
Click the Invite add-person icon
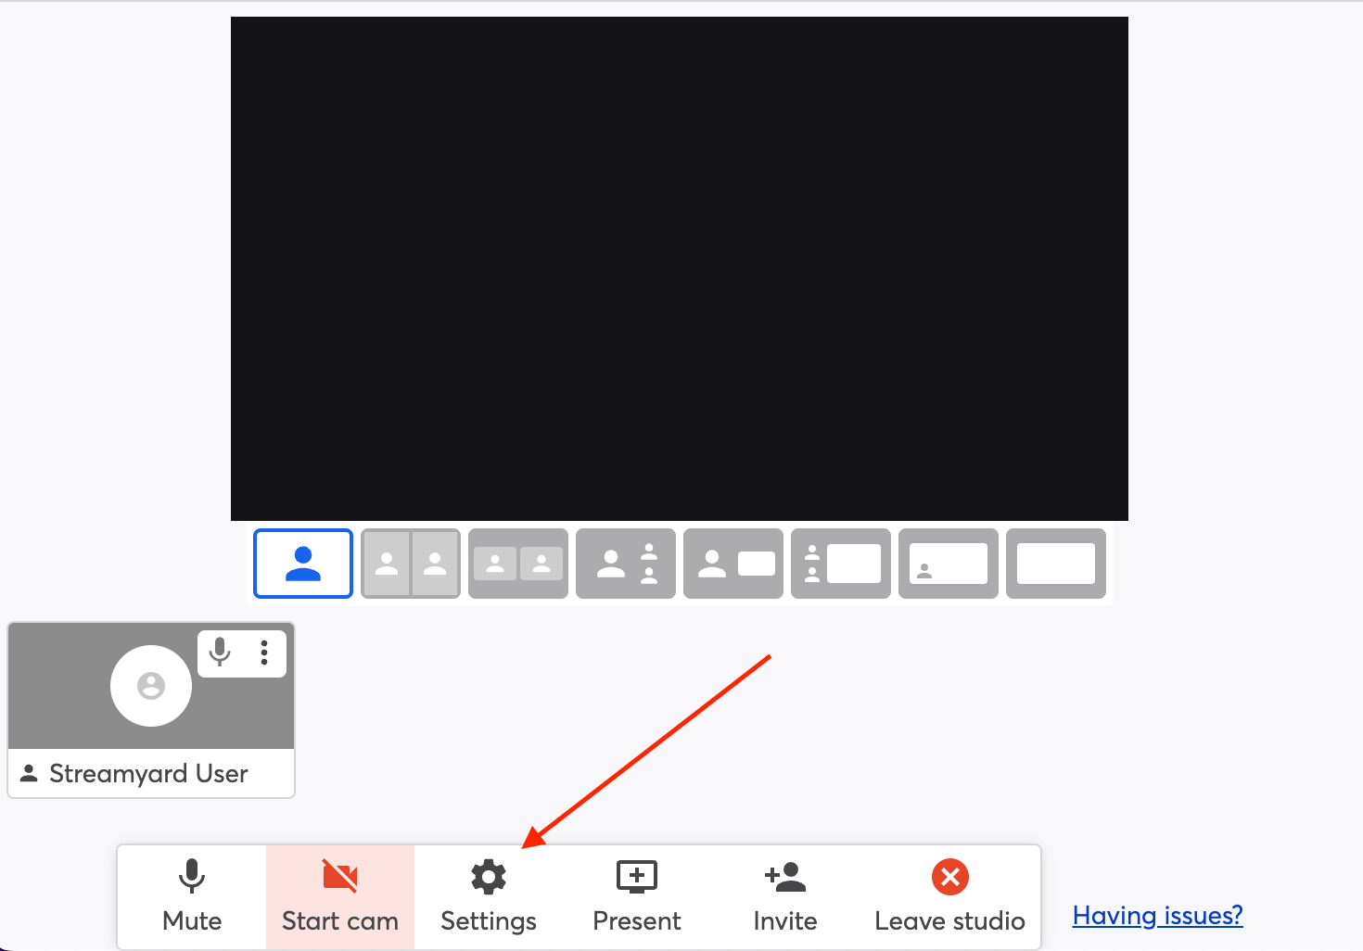pyautogui.click(x=784, y=876)
